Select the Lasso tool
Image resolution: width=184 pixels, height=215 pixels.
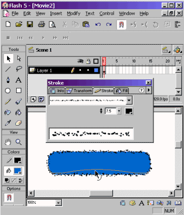pos(19,69)
